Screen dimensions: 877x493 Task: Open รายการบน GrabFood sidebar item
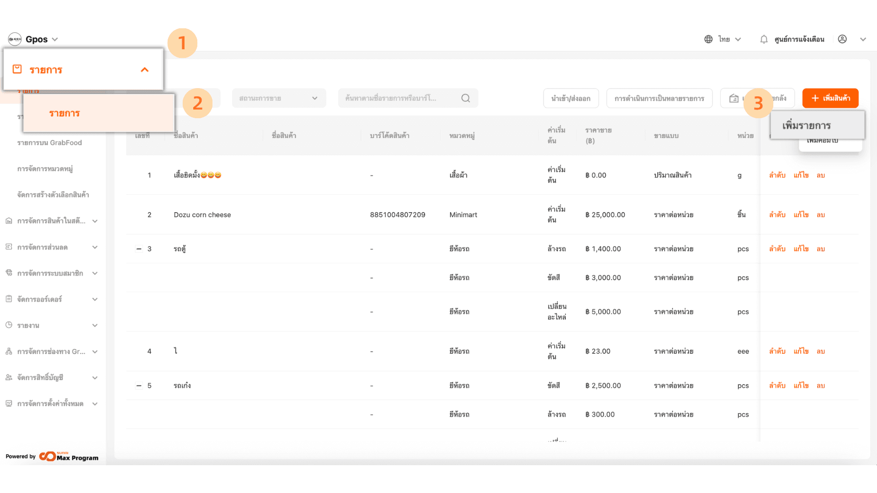49,143
